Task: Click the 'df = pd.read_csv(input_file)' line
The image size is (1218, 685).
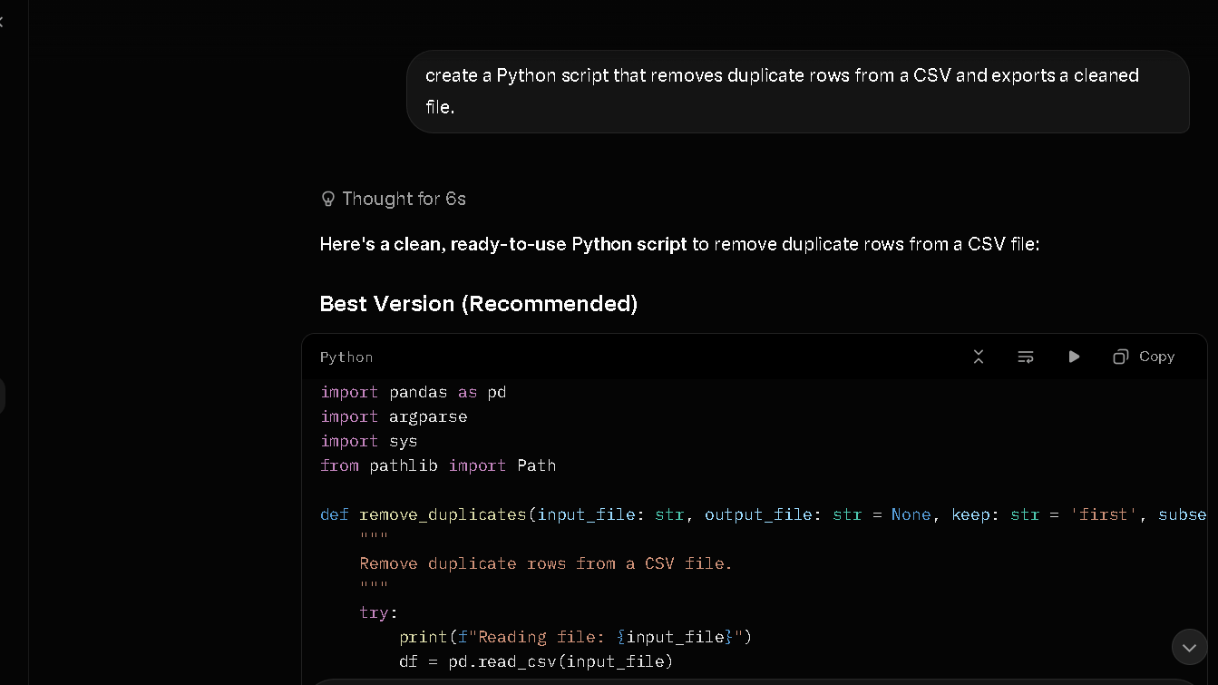Action: [536, 661]
